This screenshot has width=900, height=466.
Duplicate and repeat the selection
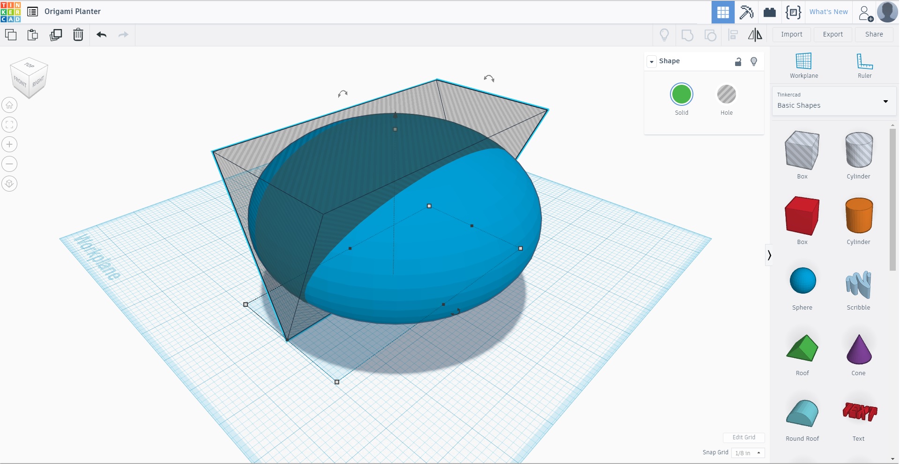[56, 35]
